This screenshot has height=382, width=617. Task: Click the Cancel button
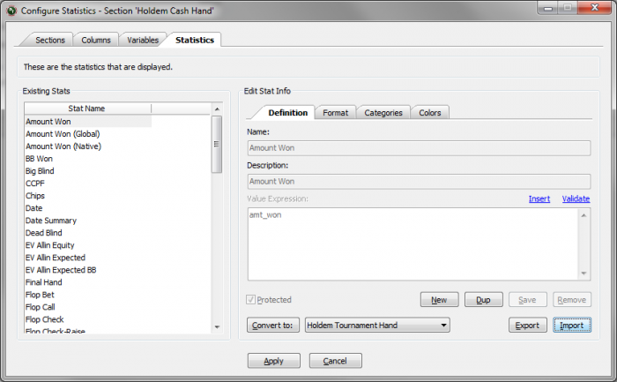tap(335, 361)
